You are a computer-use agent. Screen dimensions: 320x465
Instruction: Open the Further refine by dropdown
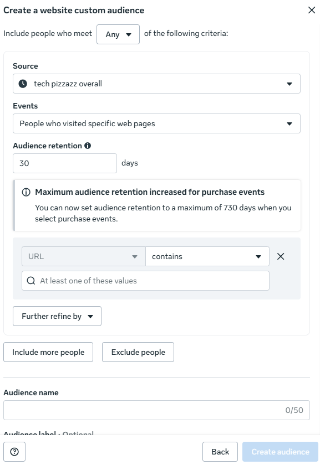pyautogui.click(x=57, y=316)
